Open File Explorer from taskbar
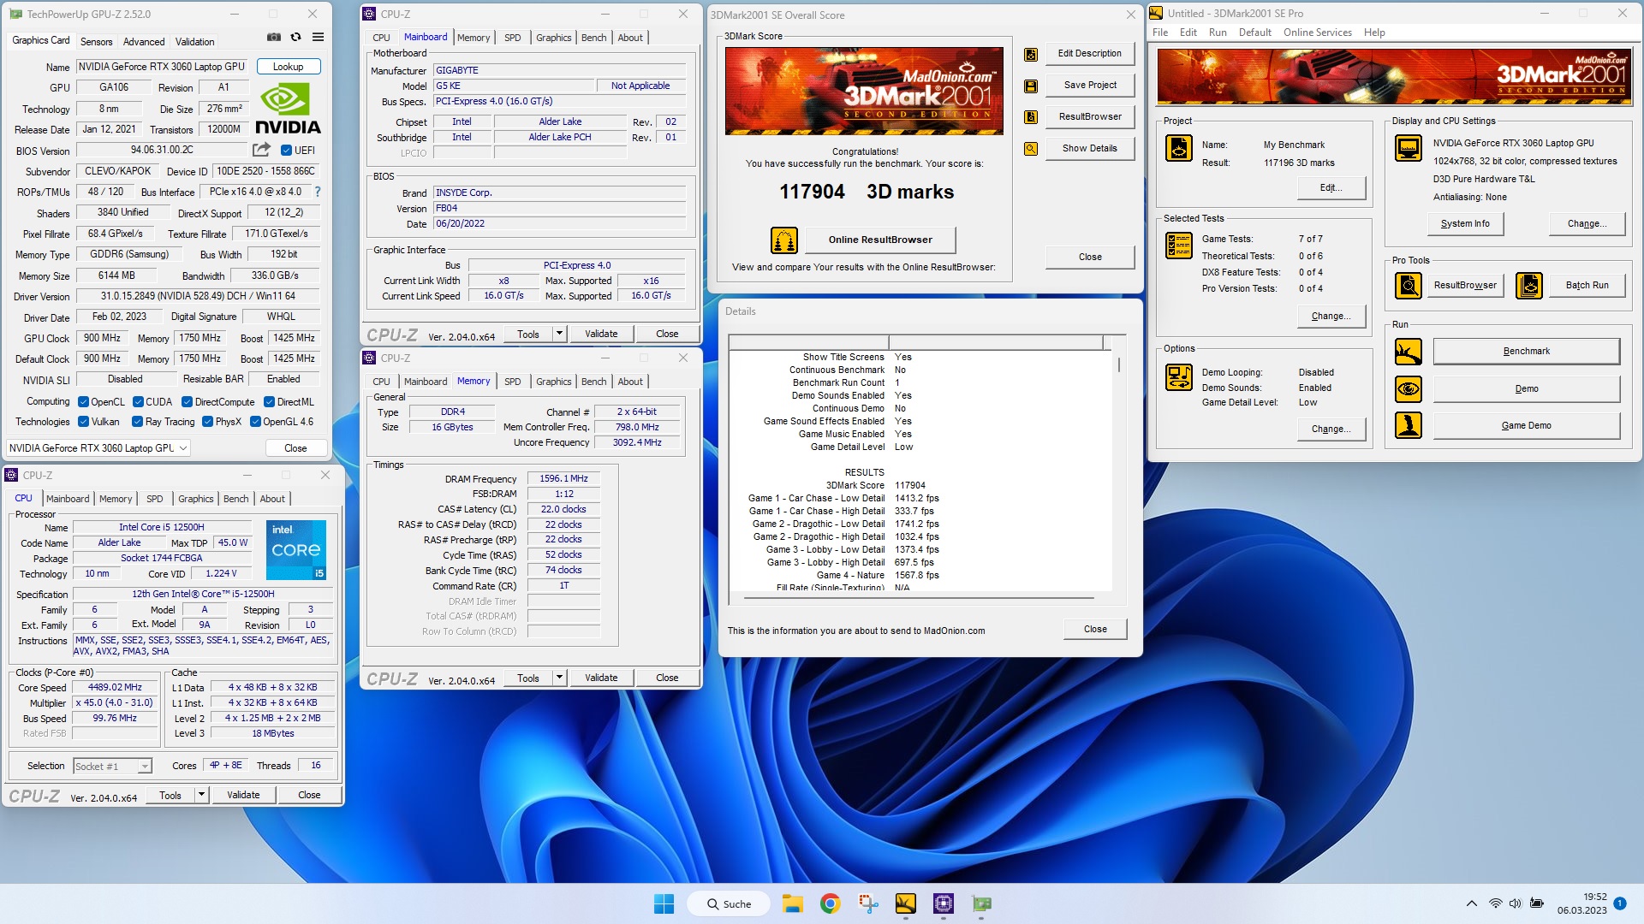 (x=792, y=903)
